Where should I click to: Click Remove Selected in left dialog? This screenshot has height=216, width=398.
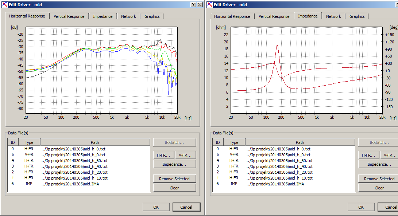174,179
